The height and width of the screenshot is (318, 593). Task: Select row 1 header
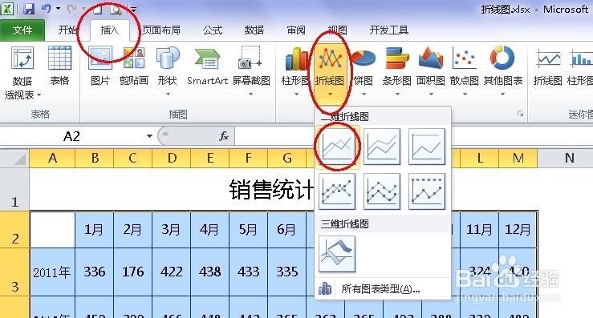click(14, 189)
